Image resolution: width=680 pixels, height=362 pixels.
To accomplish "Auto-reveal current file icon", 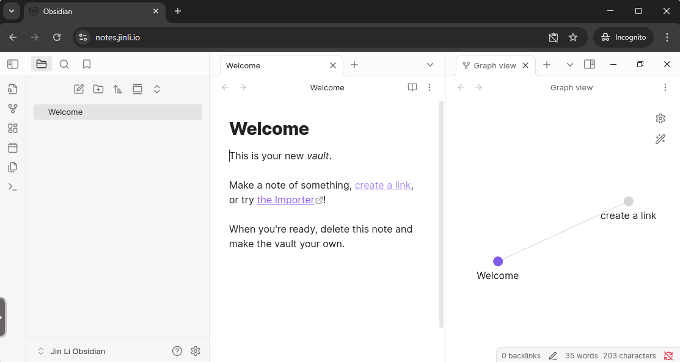I will click(x=137, y=89).
